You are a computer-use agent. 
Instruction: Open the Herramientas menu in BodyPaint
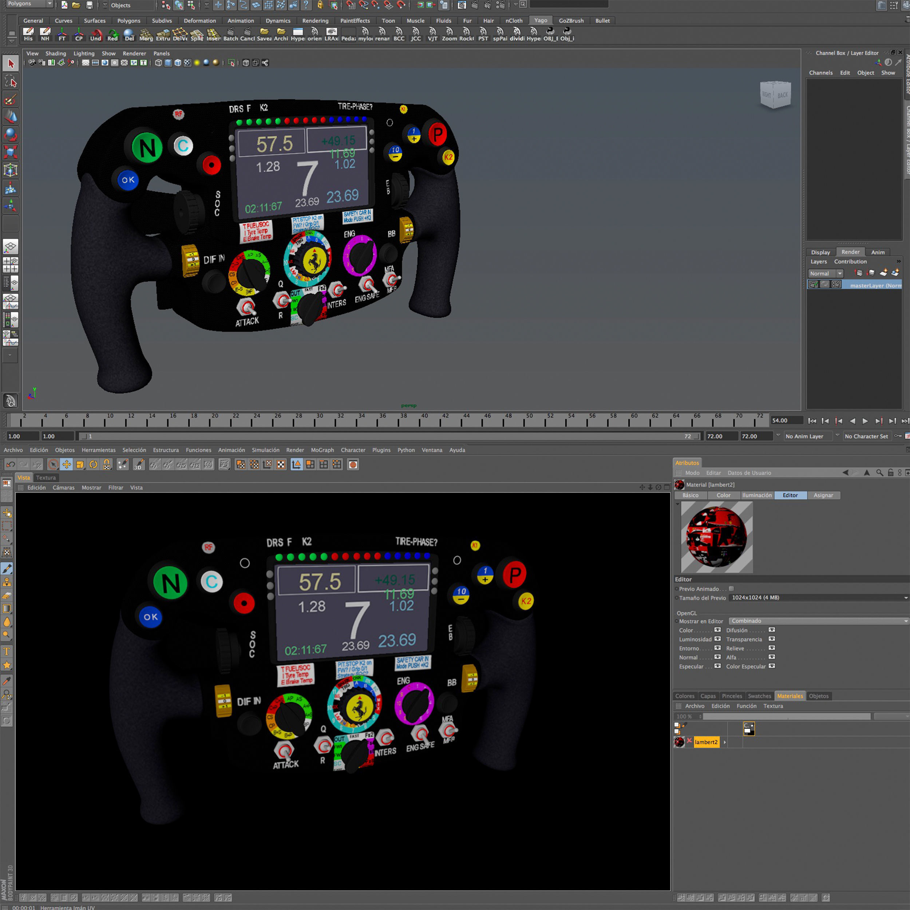[x=98, y=450]
